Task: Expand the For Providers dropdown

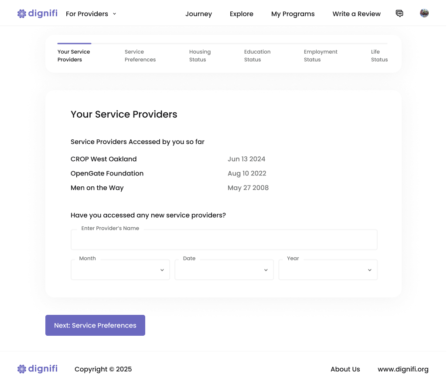Action: (91, 14)
